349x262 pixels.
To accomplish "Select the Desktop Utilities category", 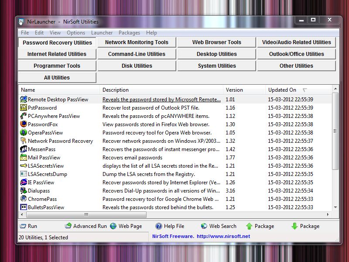I will click(216, 54).
